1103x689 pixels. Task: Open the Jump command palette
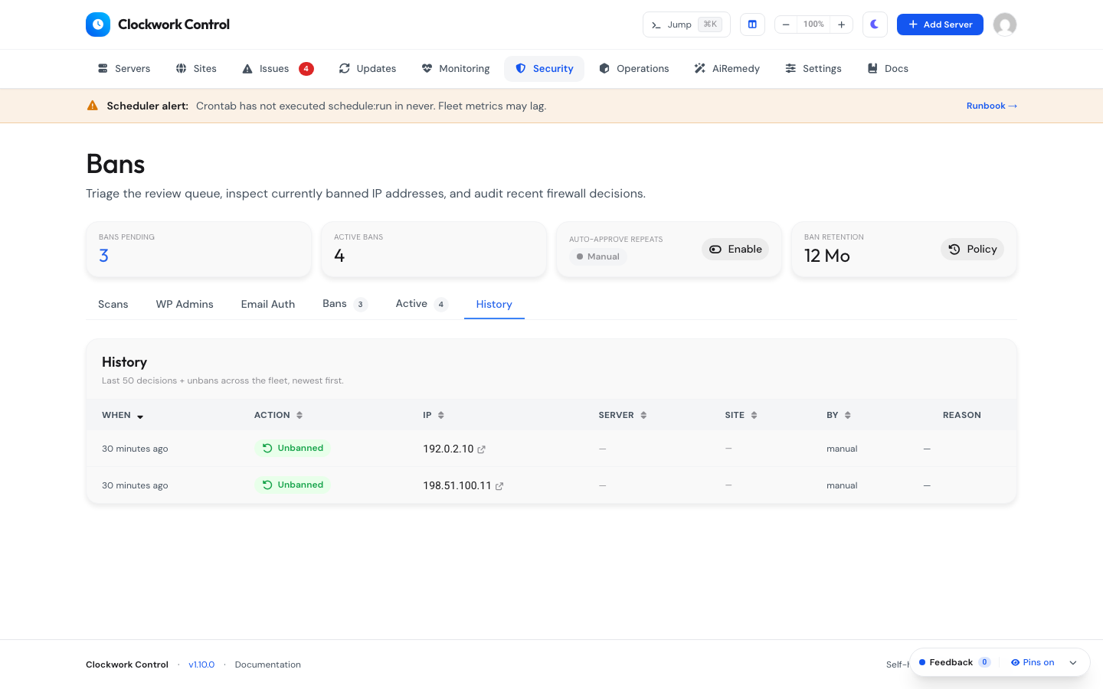[686, 24]
